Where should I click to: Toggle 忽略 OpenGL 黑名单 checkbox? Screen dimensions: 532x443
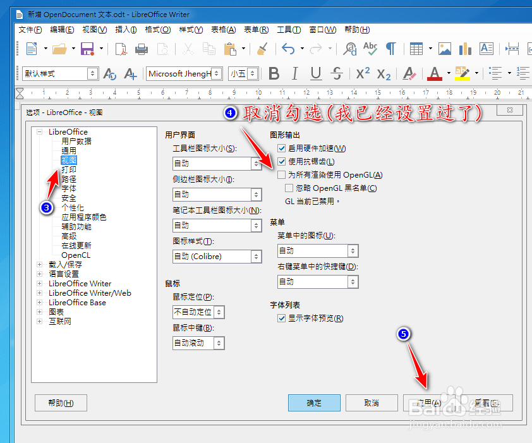click(x=289, y=188)
